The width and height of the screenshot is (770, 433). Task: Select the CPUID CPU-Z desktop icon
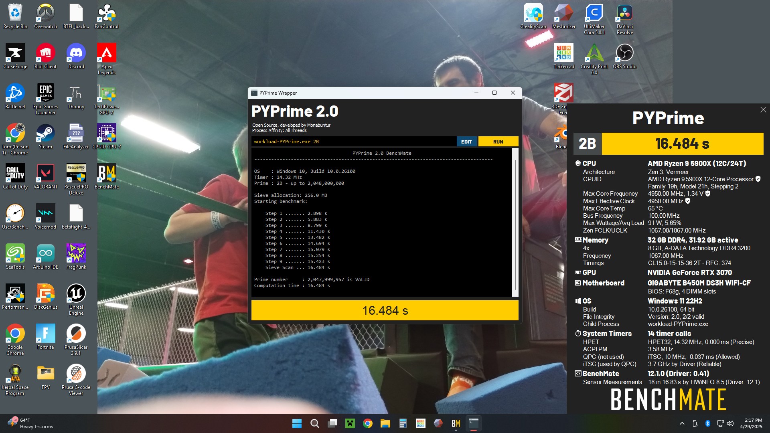click(x=106, y=137)
